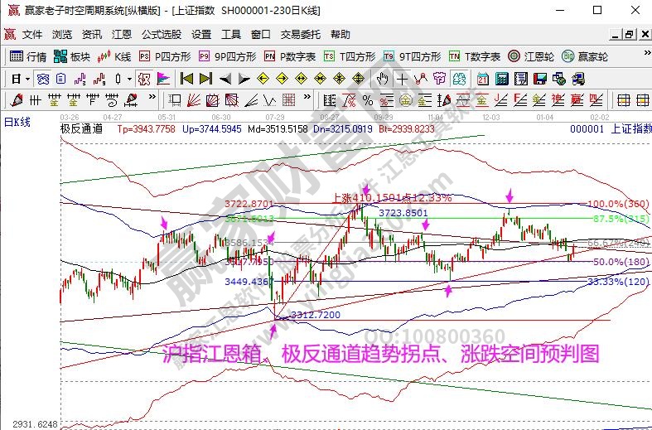652x430 pixels.
Task: Expand the candlestick style dropdown arrow
Action: [128, 79]
